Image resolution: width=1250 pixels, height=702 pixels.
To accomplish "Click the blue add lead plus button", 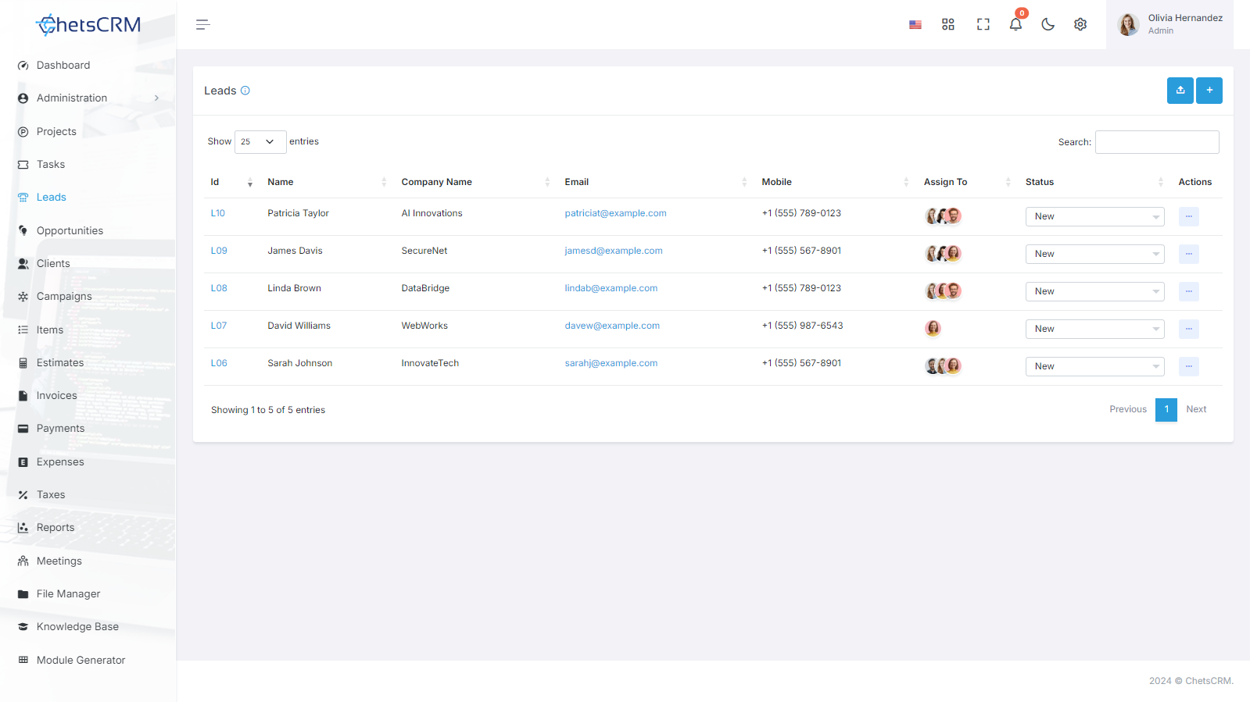I will [x=1209, y=91].
